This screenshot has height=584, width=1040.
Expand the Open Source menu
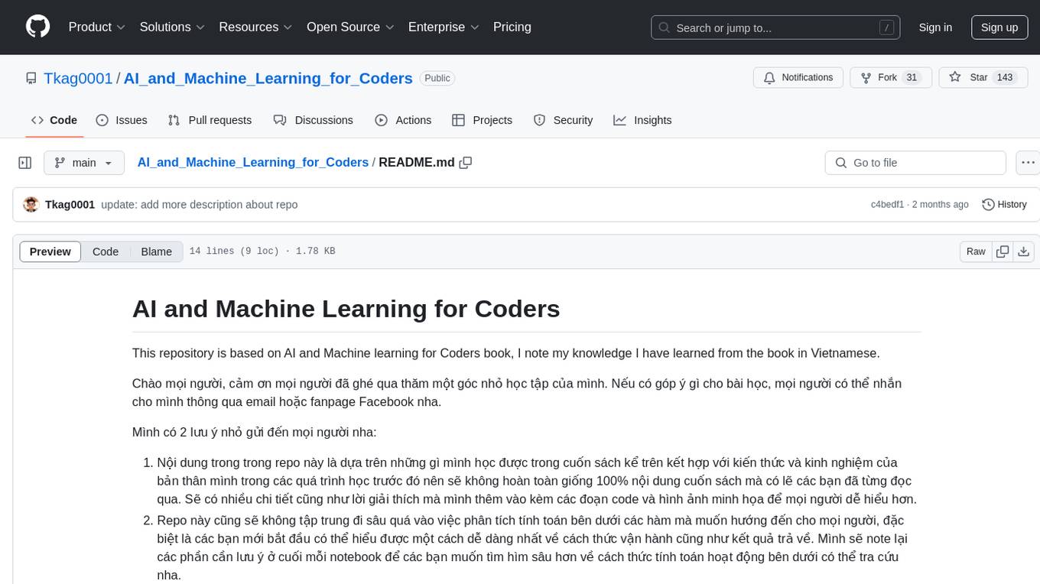coord(350,27)
